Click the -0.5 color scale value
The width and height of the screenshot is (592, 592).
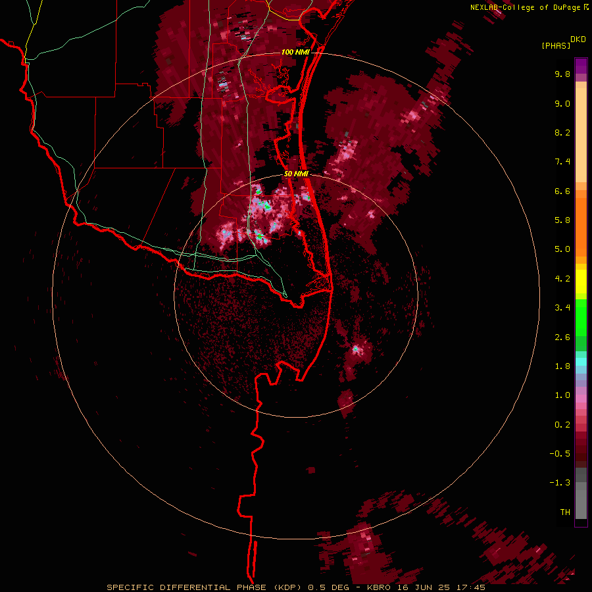click(x=560, y=454)
